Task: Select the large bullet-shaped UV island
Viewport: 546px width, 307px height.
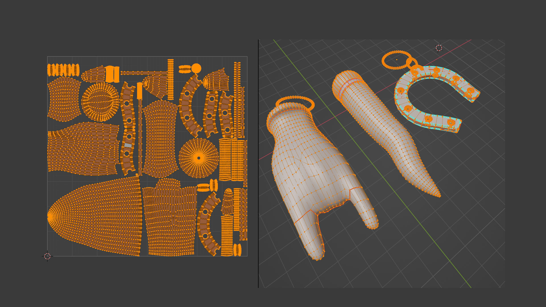Action: click(95, 216)
